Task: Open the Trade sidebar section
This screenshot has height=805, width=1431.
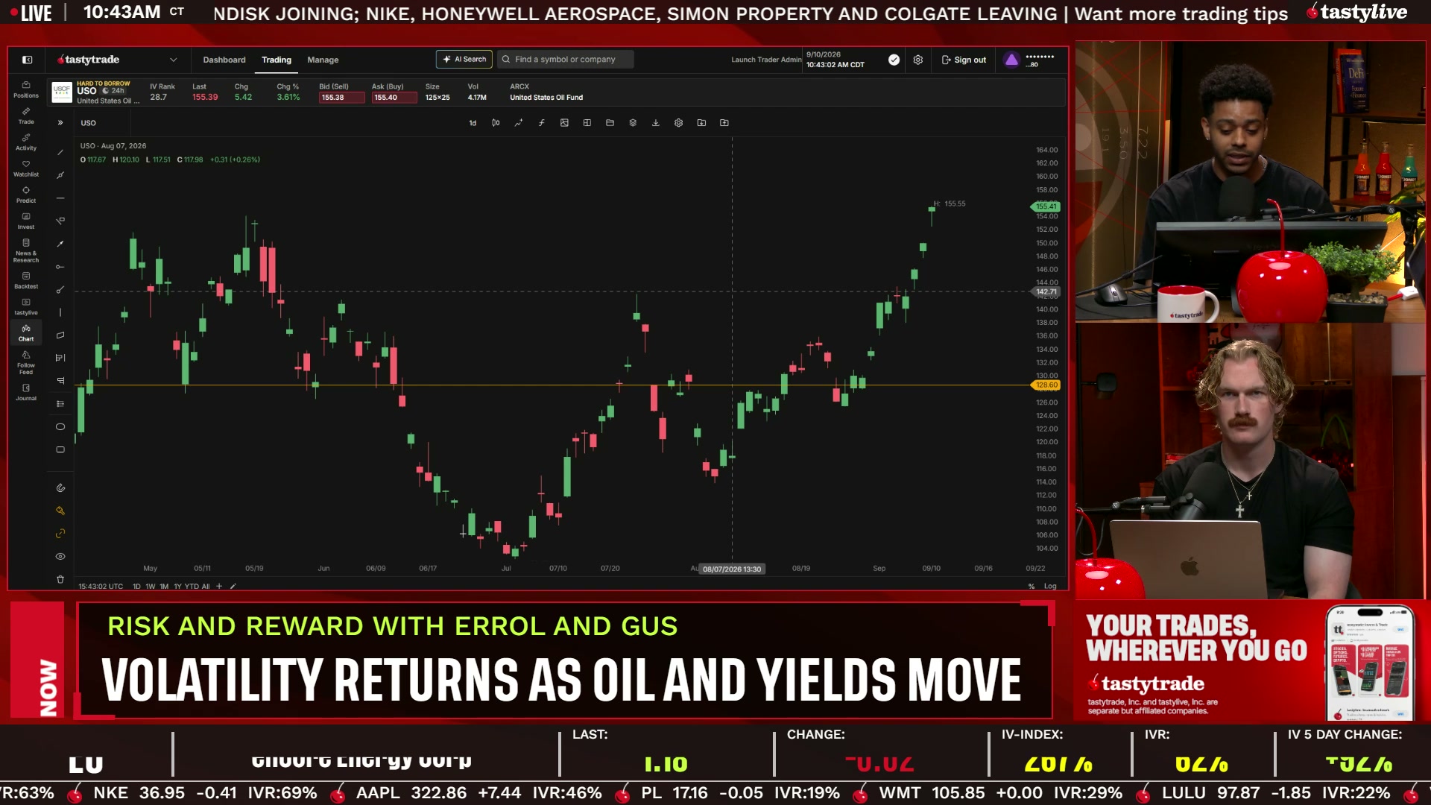Action: tap(26, 116)
